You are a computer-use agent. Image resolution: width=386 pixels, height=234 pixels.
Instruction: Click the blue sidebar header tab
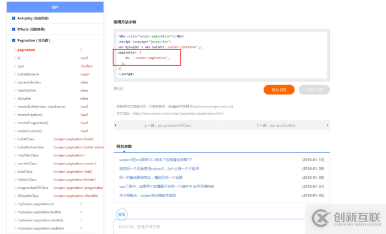tap(55, 7)
